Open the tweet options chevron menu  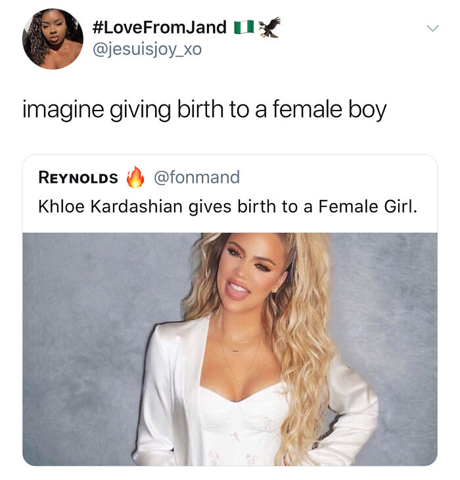pos(432,28)
